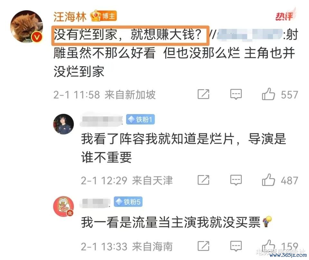The image size is (309, 260).
Task: Share 汪海林's comment using forward icon
Action: (203, 94)
